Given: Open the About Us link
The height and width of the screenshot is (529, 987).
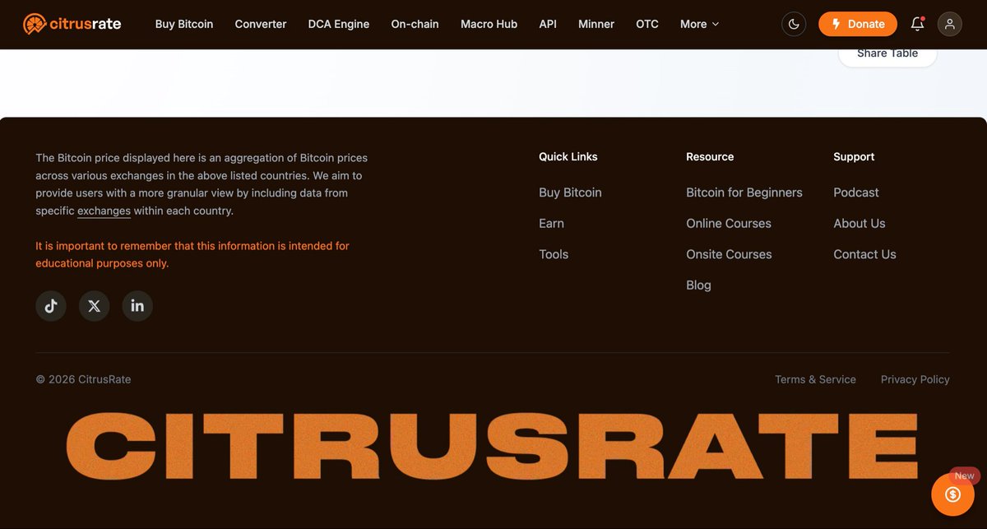Looking at the screenshot, I should (860, 224).
